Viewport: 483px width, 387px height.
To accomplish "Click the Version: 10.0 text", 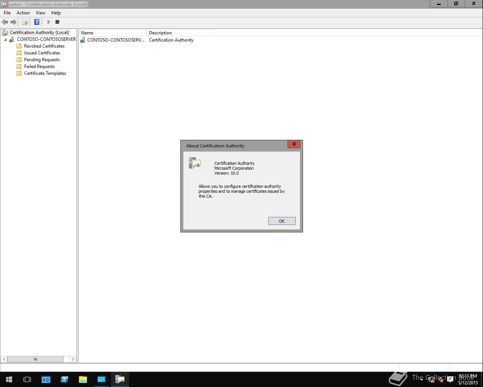I will 226,173.
